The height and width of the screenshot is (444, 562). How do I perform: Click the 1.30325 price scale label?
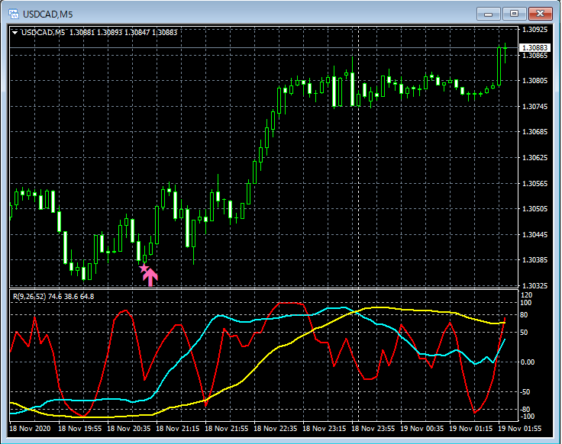pyautogui.click(x=534, y=286)
